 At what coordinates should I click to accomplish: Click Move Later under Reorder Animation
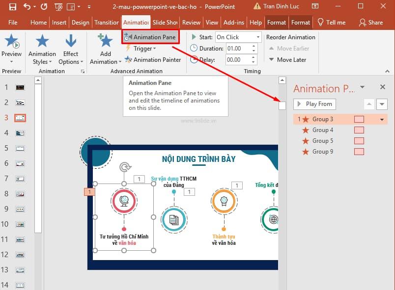pyautogui.click(x=288, y=59)
